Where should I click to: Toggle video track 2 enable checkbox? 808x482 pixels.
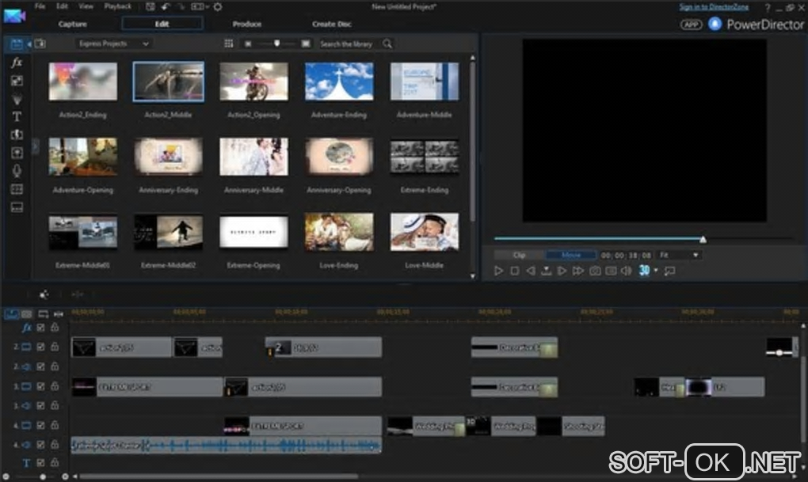click(x=40, y=347)
